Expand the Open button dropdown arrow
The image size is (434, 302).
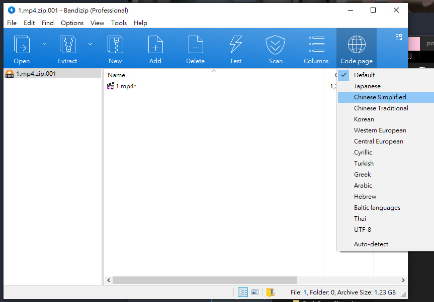[x=44, y=44]
